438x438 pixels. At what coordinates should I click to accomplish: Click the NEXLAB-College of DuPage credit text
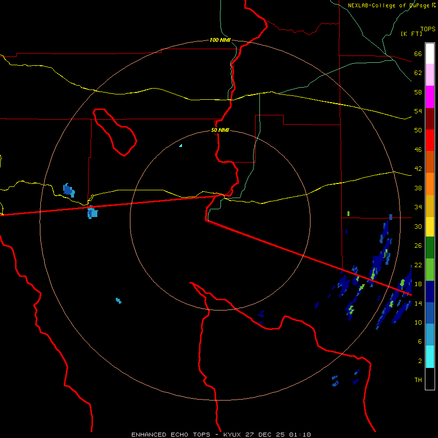click(x=388, y=5)
